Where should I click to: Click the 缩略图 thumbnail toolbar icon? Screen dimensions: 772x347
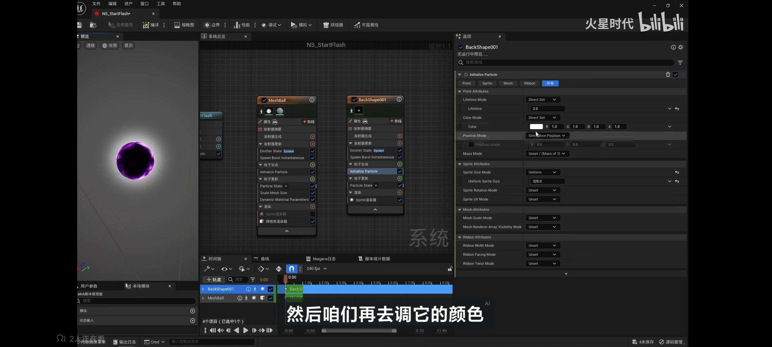point(177,25)
